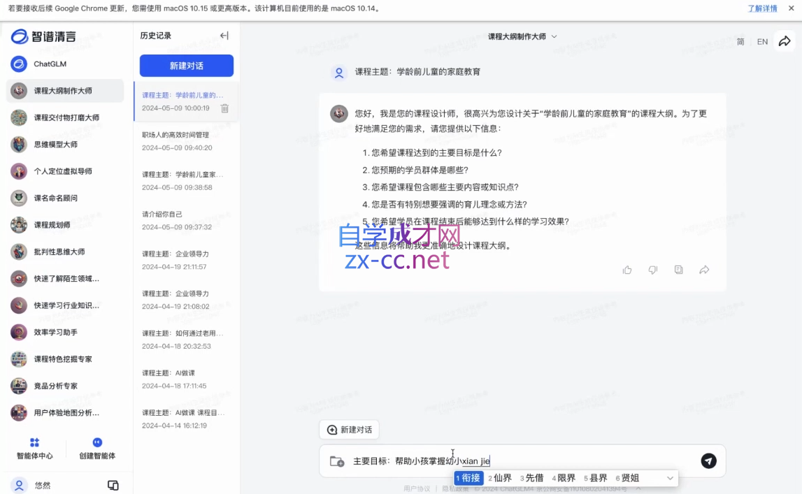Open the 用户协议 footer link

click(x=417, y=488)
